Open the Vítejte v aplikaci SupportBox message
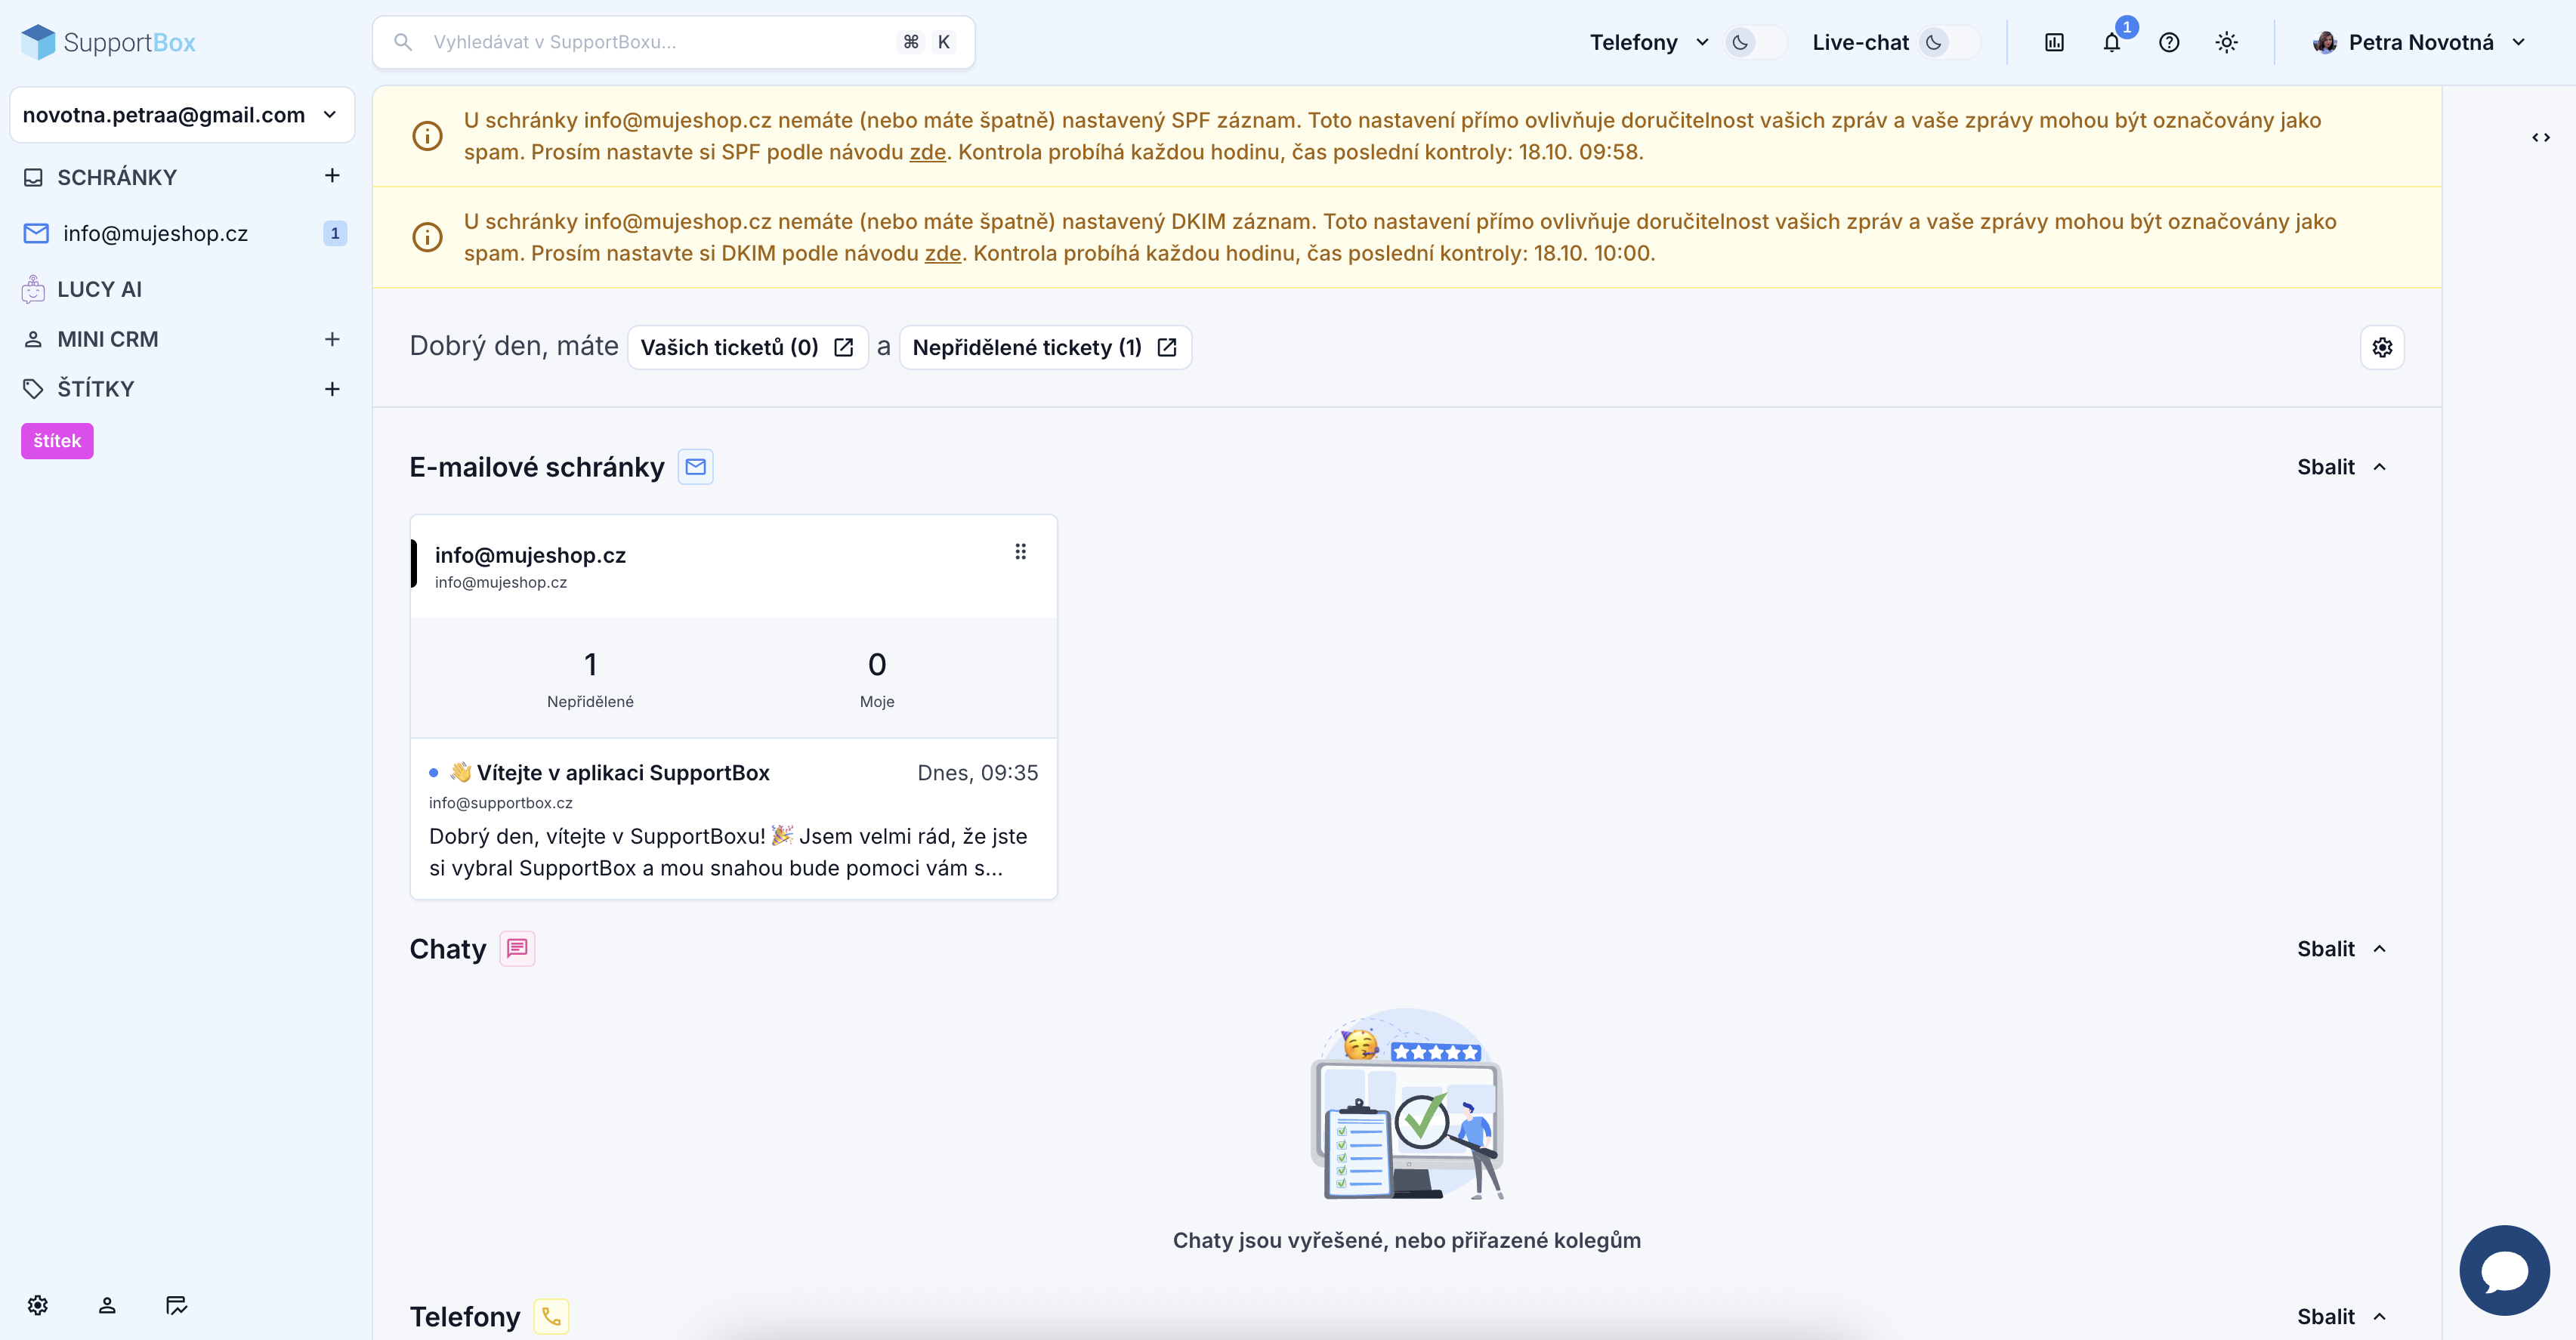 733,819
